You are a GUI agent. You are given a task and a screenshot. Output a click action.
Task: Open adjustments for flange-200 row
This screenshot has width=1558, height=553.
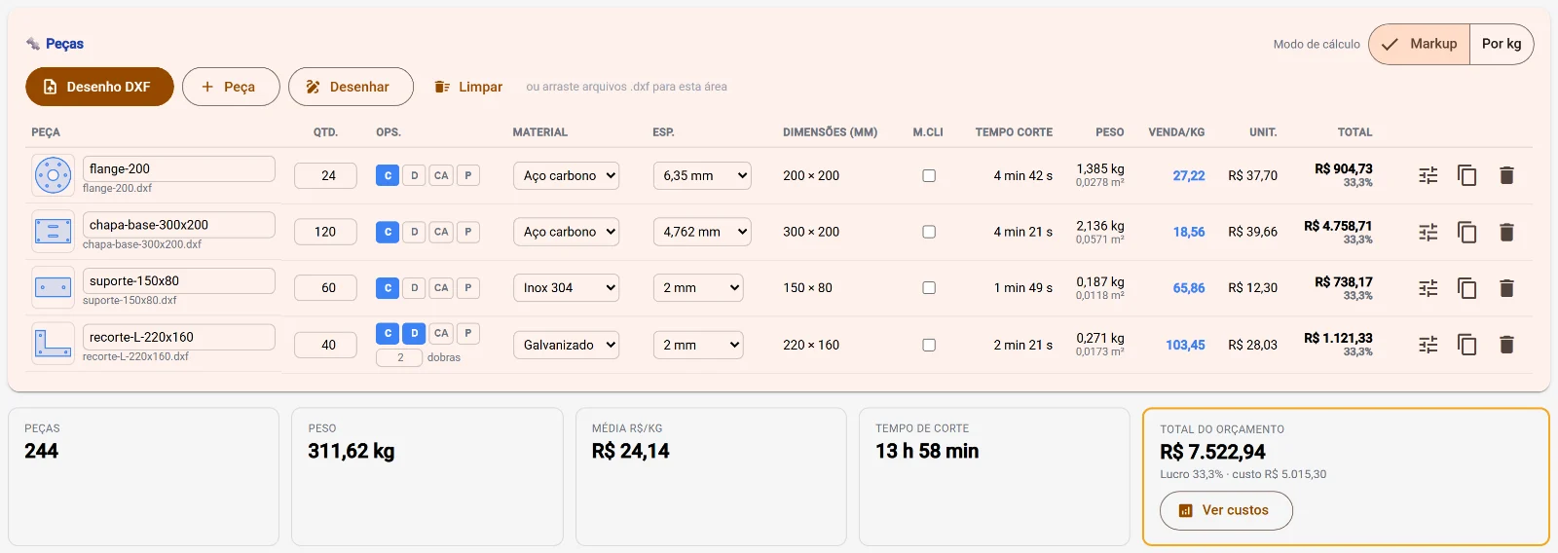click(1428, 175)
